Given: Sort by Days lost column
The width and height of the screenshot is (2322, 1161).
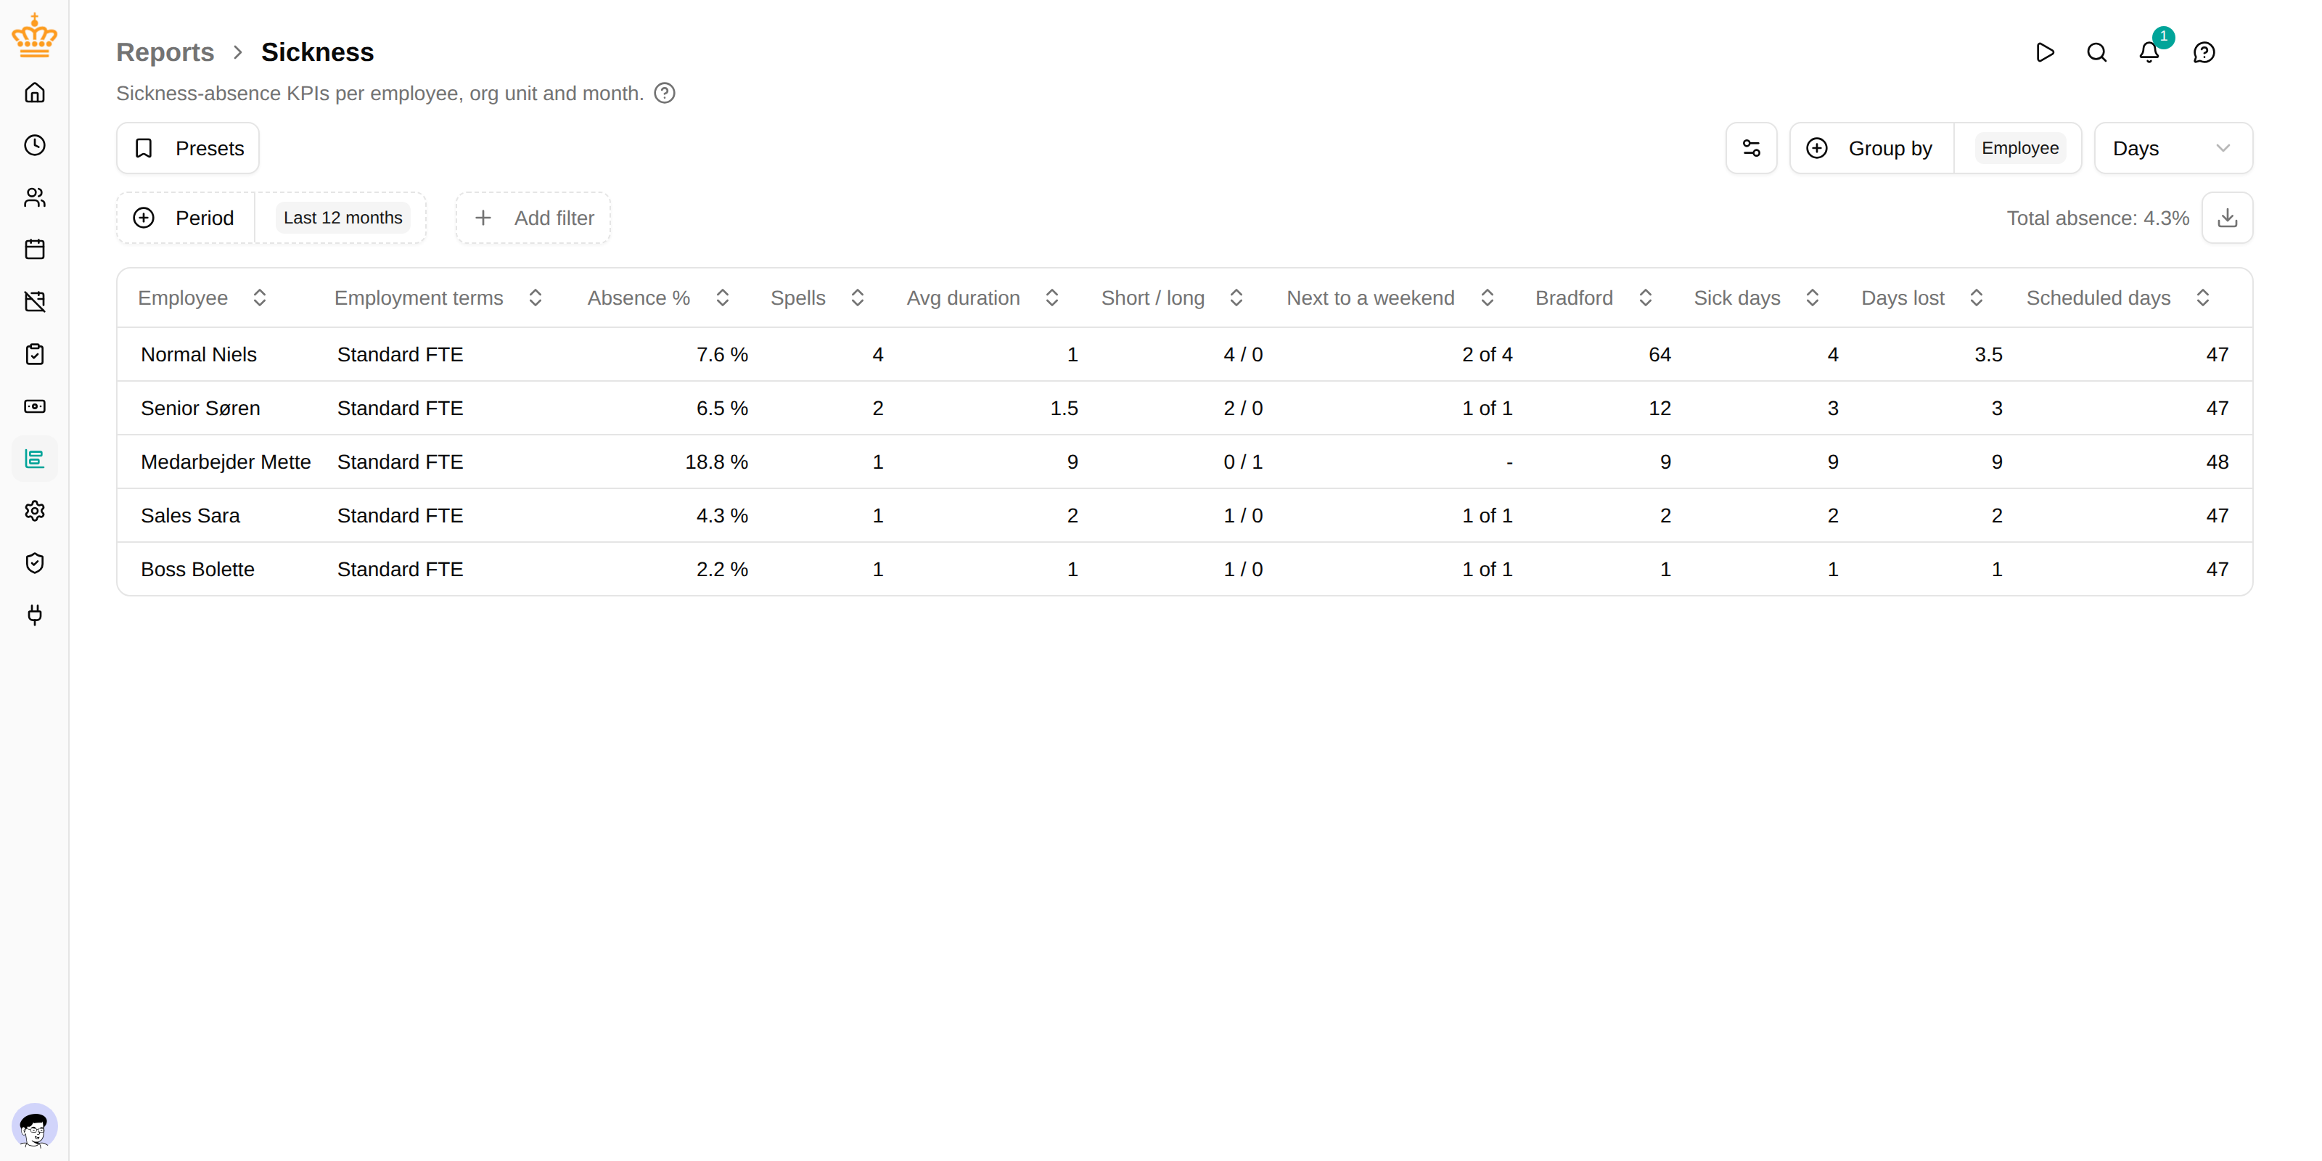Looking at the screenshot, I should (x=1924, y=298).
